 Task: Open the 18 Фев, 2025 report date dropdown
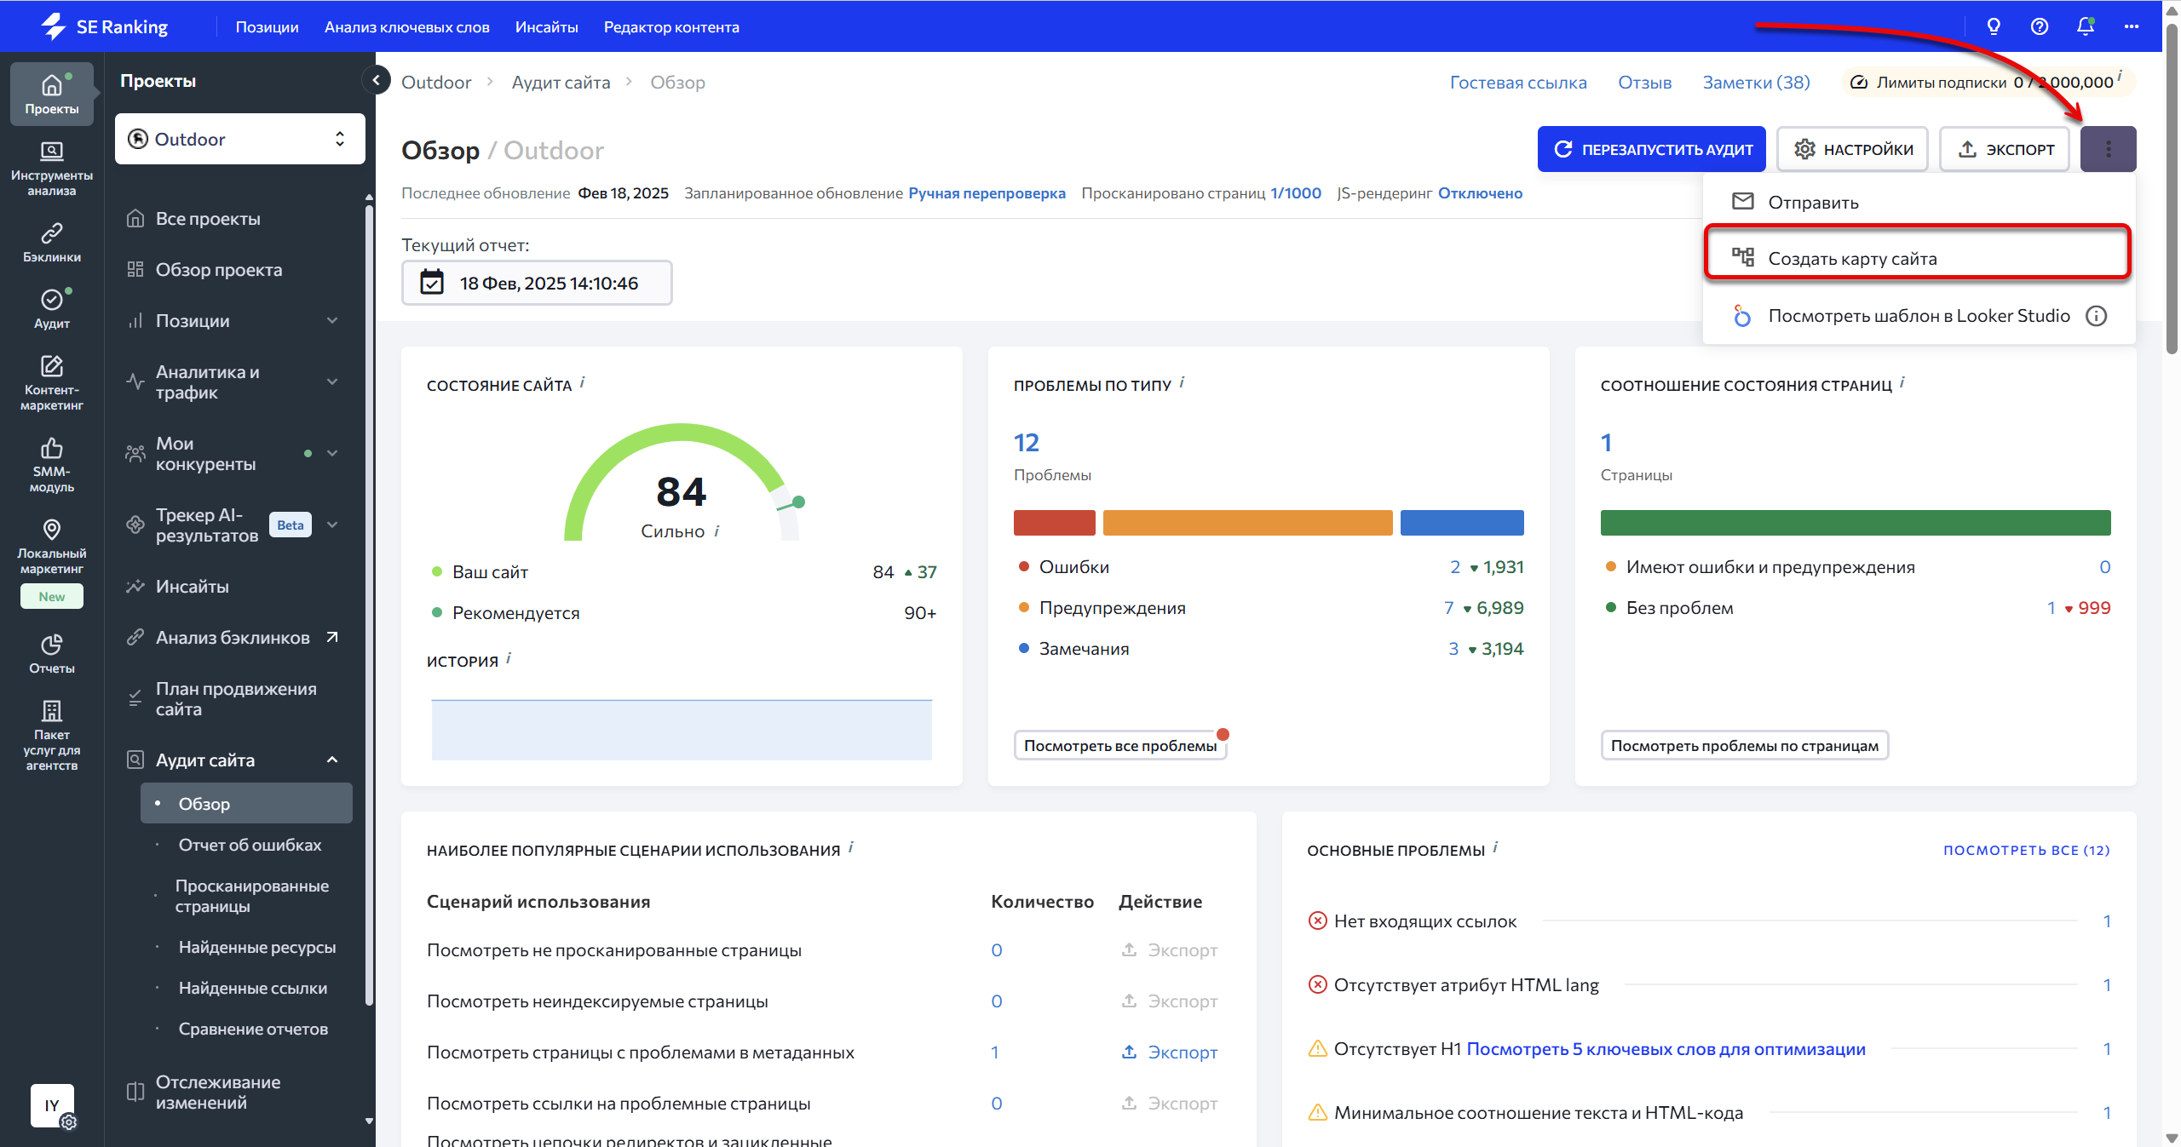pyautogui.click(x=537, y=283)
